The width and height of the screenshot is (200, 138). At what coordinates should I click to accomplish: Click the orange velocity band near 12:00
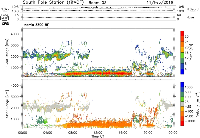click(x=98, y=124)
